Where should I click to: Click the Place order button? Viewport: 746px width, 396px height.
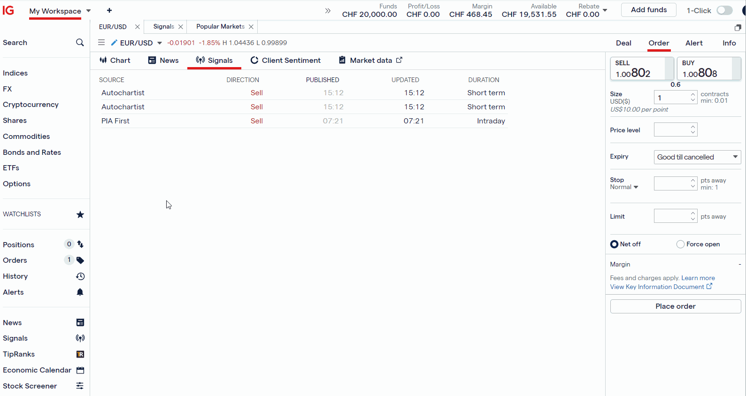pos(676,306)
